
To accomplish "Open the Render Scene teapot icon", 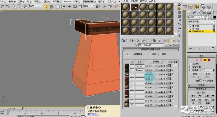I will (203, 7).
